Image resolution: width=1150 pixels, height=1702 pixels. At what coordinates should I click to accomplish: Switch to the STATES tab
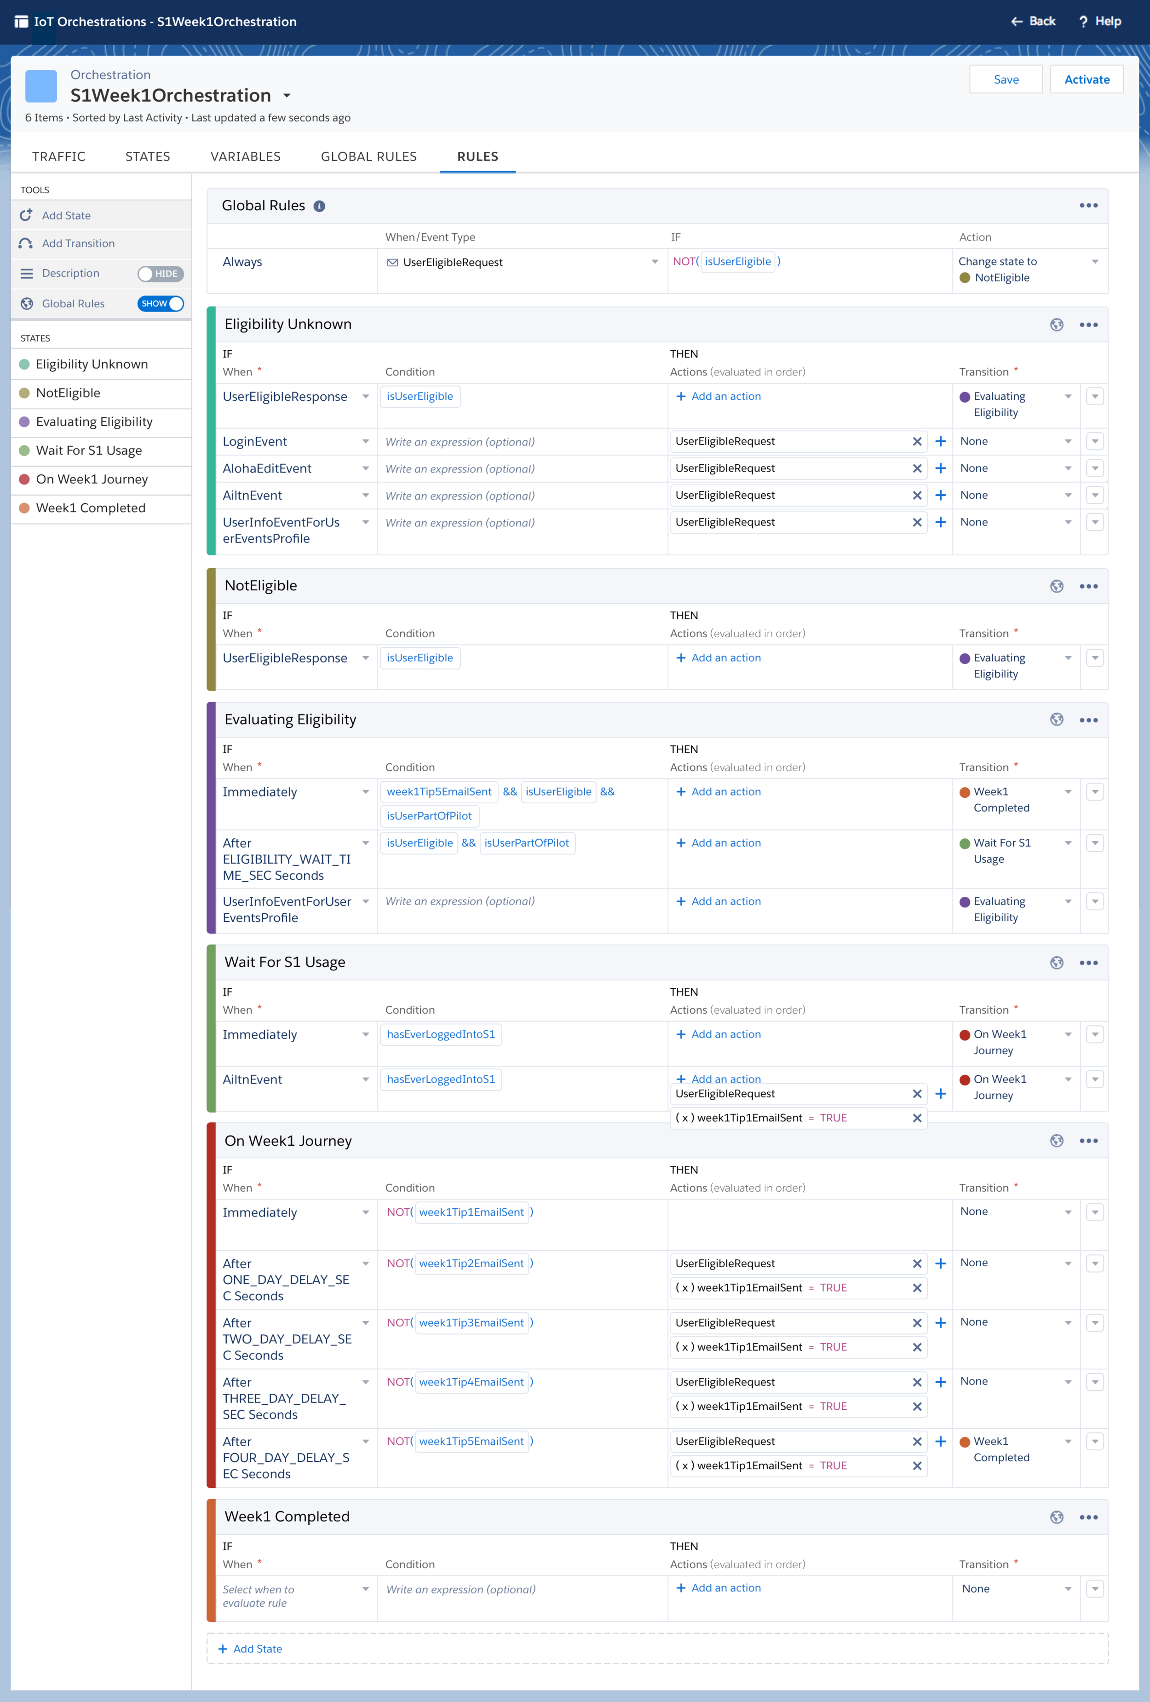click(147, 156)
